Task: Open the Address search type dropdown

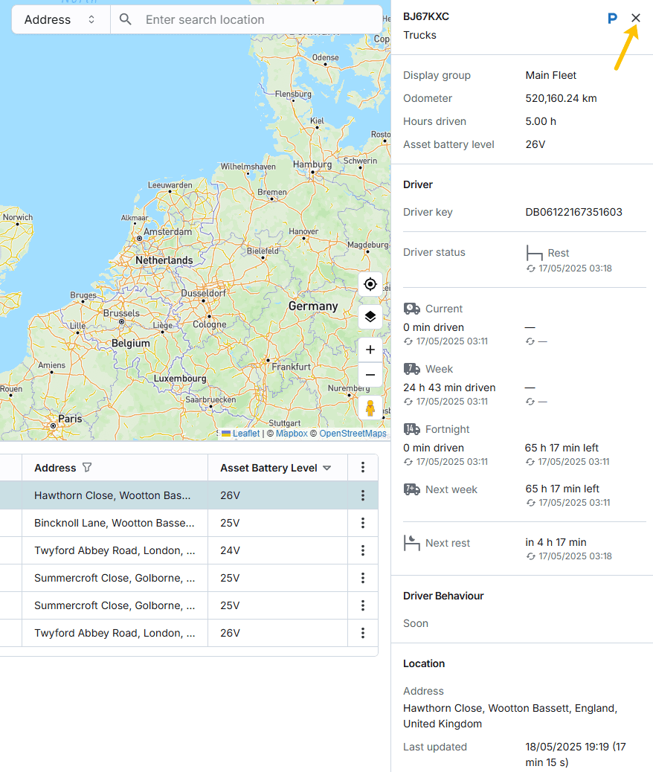Action: coord(60,20)
